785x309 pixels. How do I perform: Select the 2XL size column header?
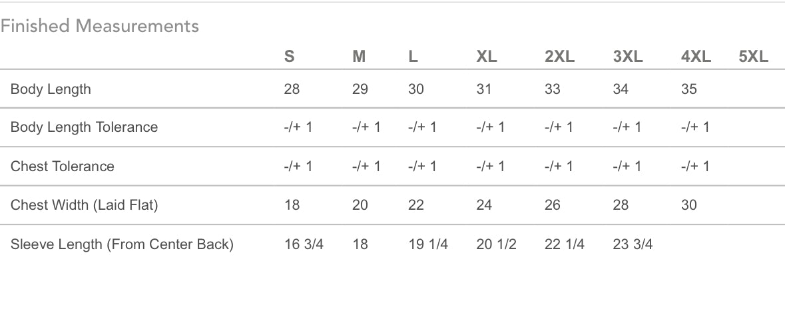click(559, 57)
